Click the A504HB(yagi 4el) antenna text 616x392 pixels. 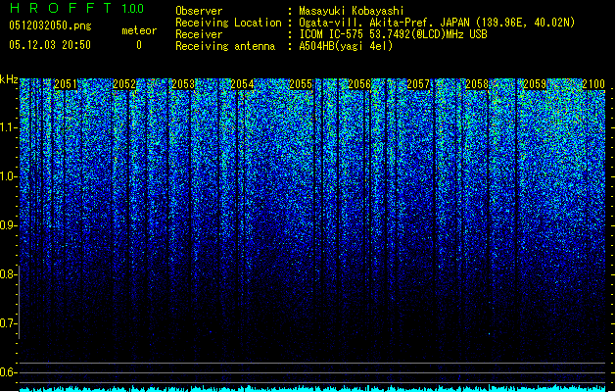coord(346,46)
